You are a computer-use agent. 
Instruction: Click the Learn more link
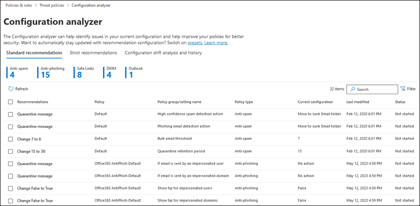pos(216,42)
